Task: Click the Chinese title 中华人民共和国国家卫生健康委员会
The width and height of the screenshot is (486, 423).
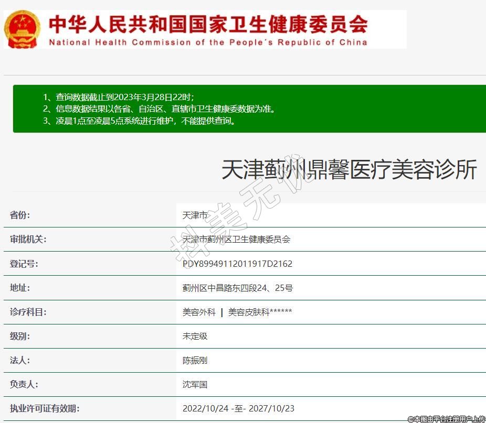Action: tap(208, 24)
